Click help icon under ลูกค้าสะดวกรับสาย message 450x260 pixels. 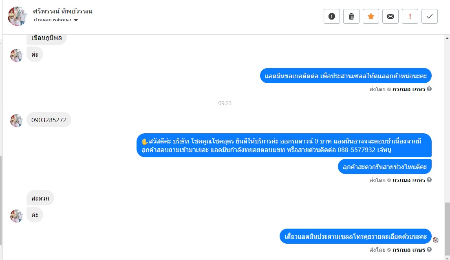click(x=429, y=180)
